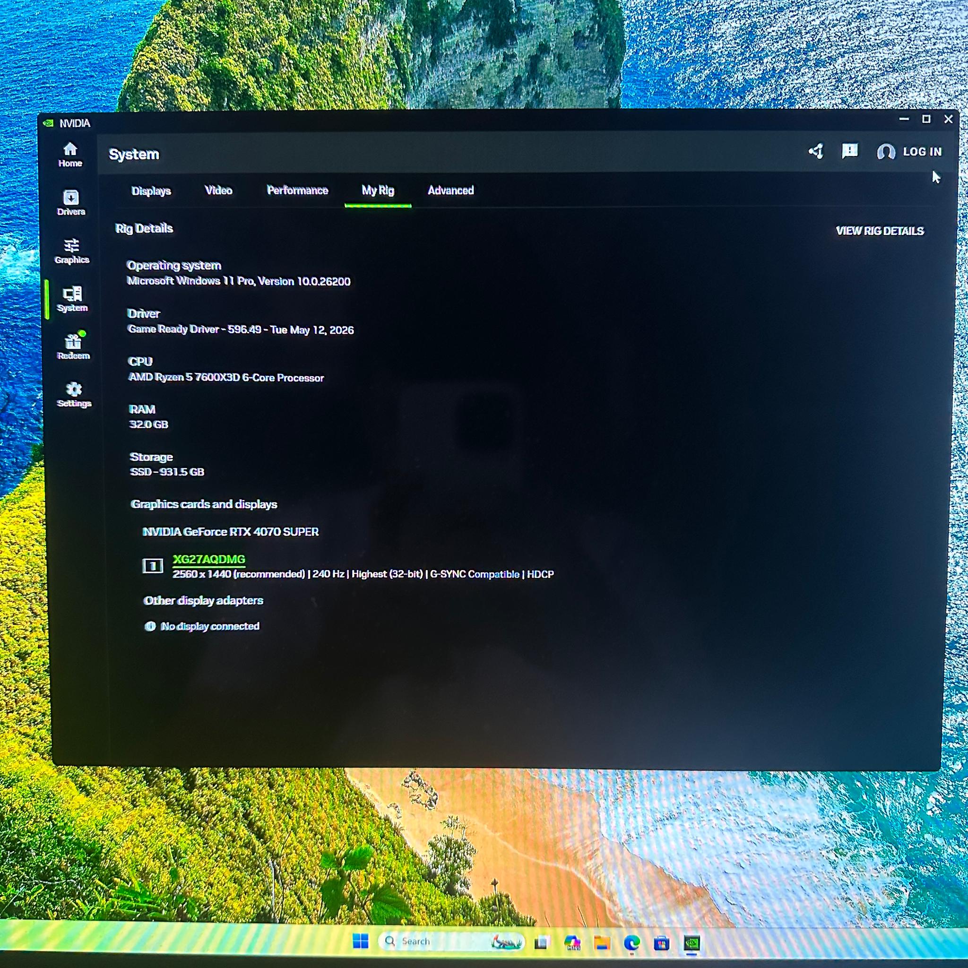Click the Rig Details heading

(x=144, y=228)
